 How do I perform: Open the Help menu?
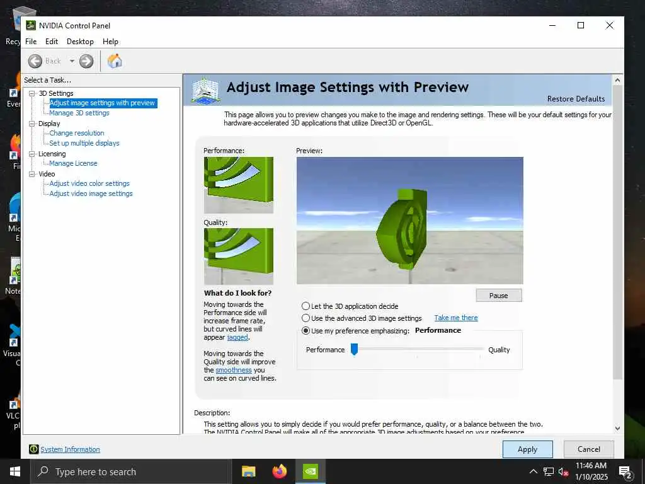pos(110,42)
